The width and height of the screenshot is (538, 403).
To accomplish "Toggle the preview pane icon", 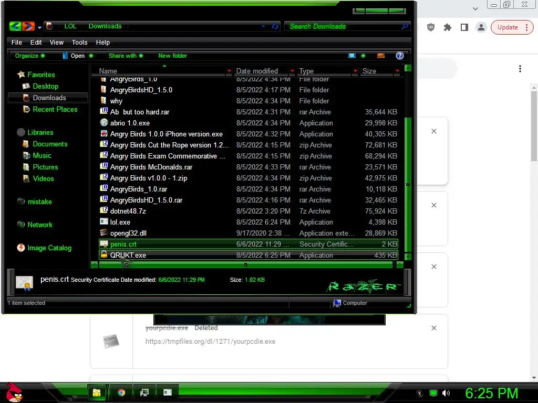I will coord(381,56).
